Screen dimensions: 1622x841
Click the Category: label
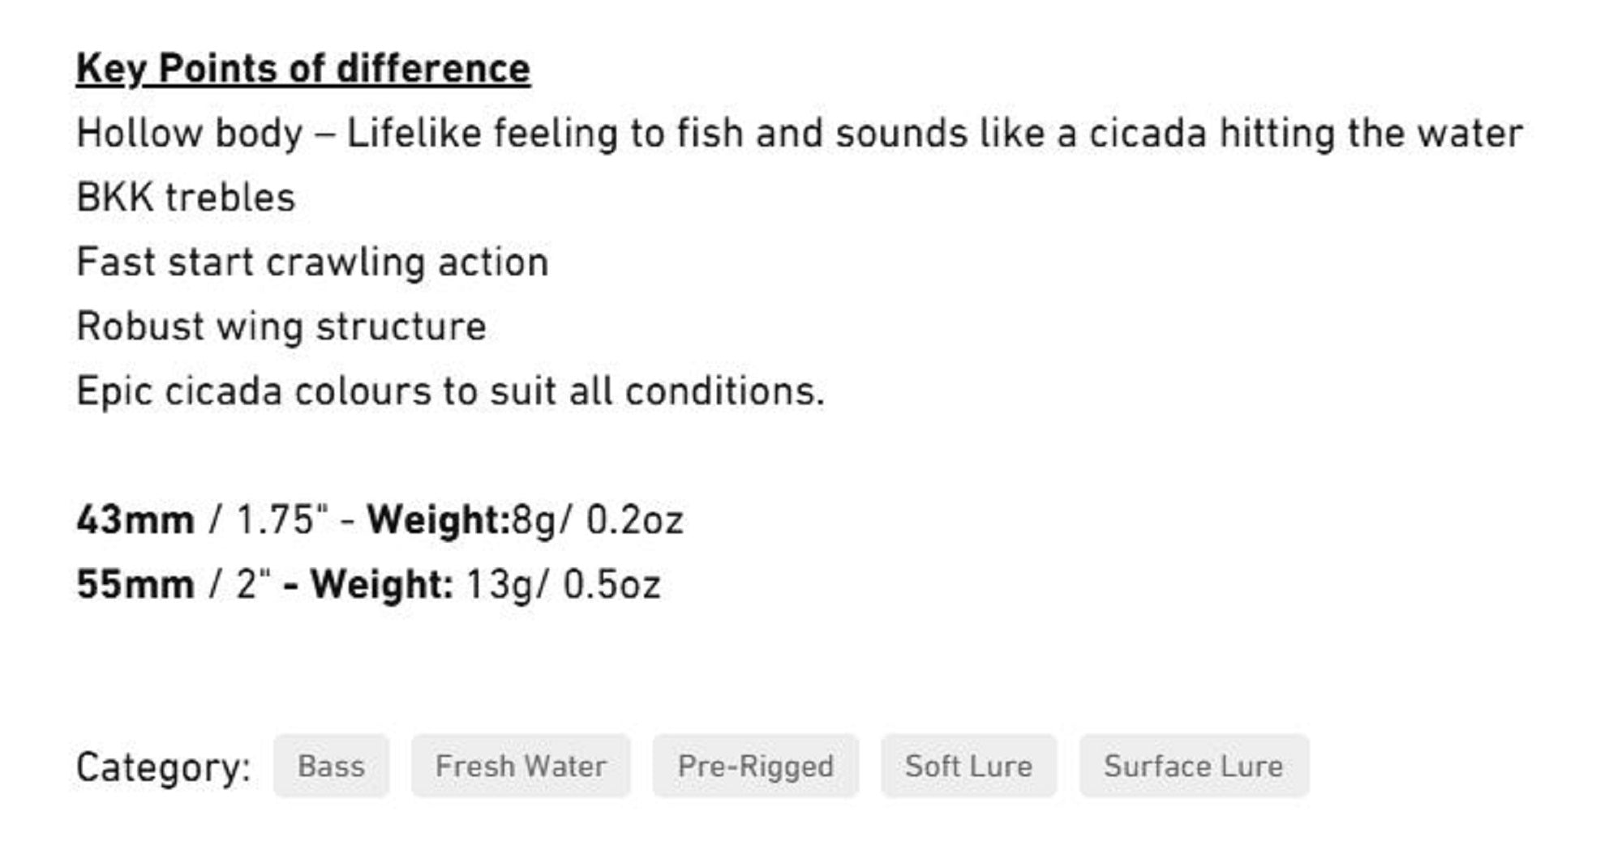[x=163, y=766]
